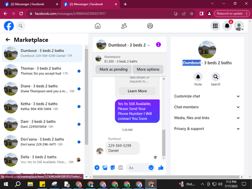Open the Friends icon in top navigation

click(124, 26)
